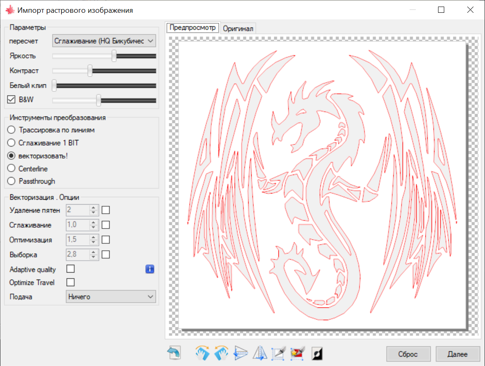485x366 pixels.
Task: Click the auto-trim icon with star
Action: (x=297, y=353)
